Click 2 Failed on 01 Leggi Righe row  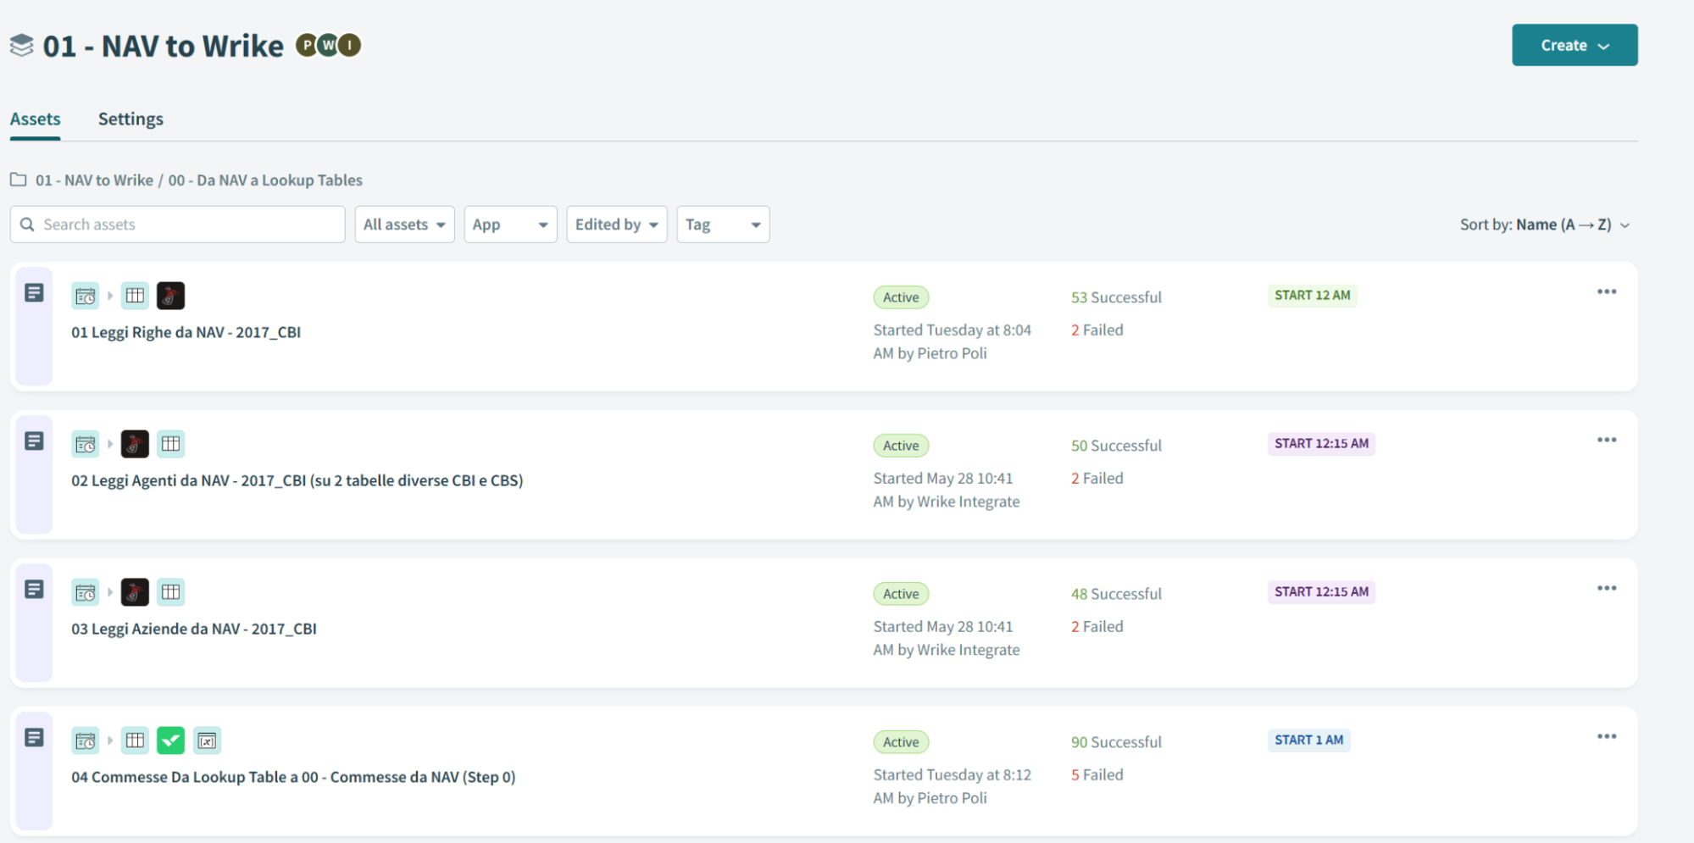click(1097, 330)
